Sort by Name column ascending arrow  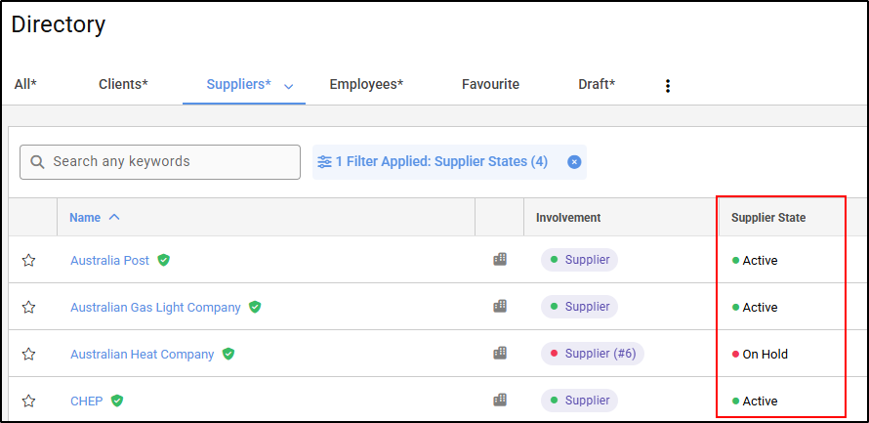[114, 217]
